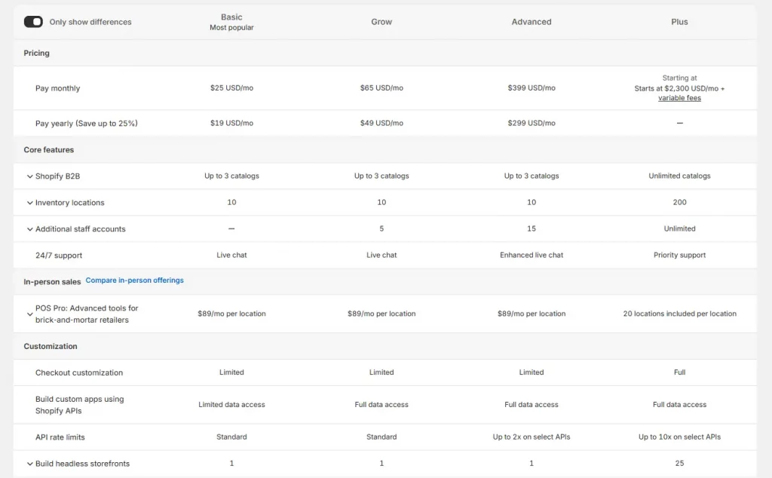Screen dimensions: 772x478
Task: Click the $399 USD/mo Advanced price
Action: tap(532, 87)
